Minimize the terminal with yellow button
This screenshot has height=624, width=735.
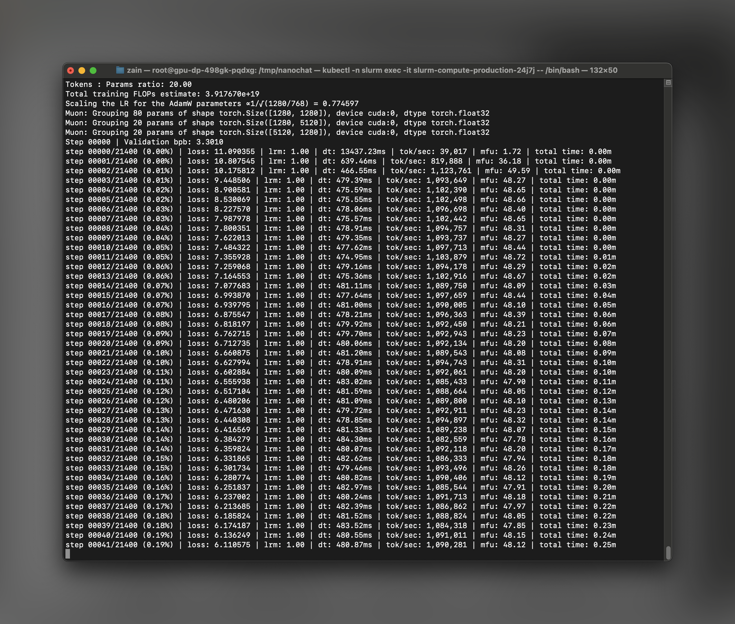point(82,71)
